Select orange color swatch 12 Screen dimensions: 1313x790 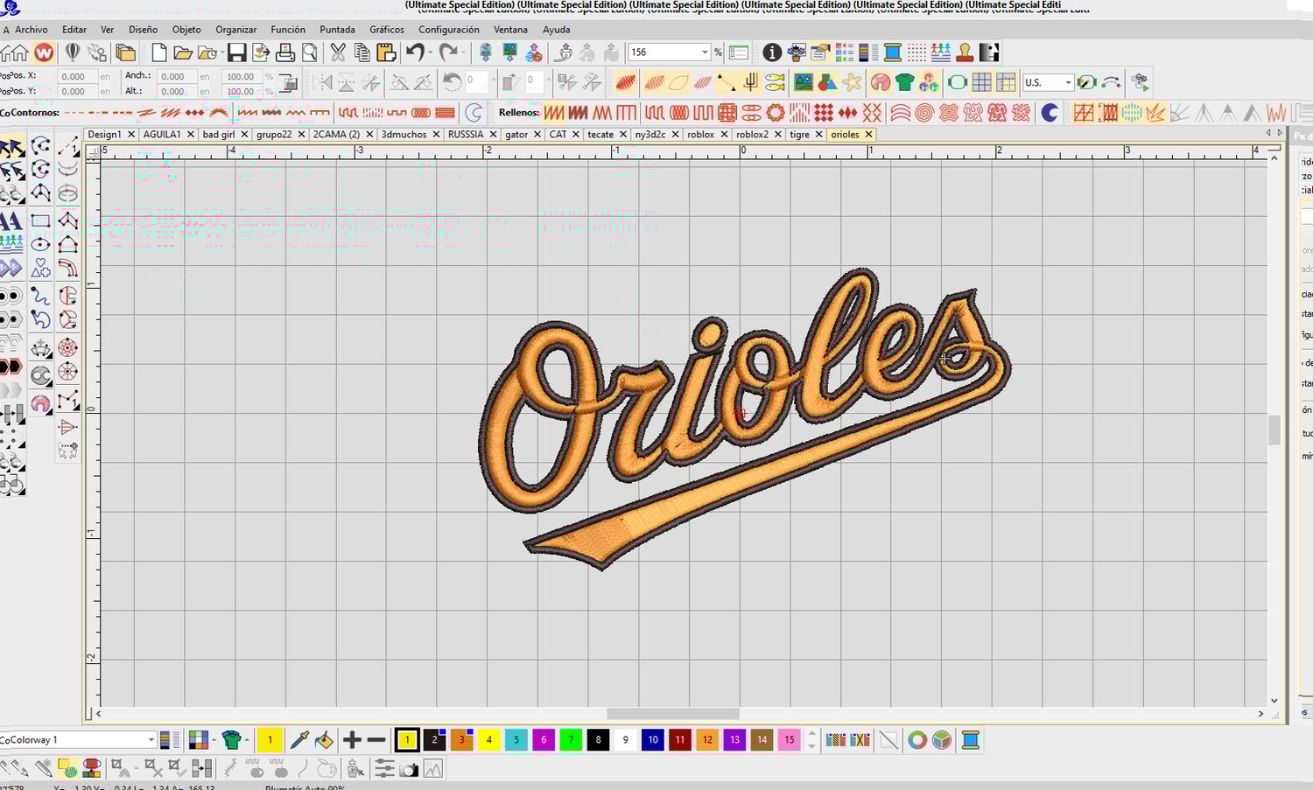pos(707,740)
